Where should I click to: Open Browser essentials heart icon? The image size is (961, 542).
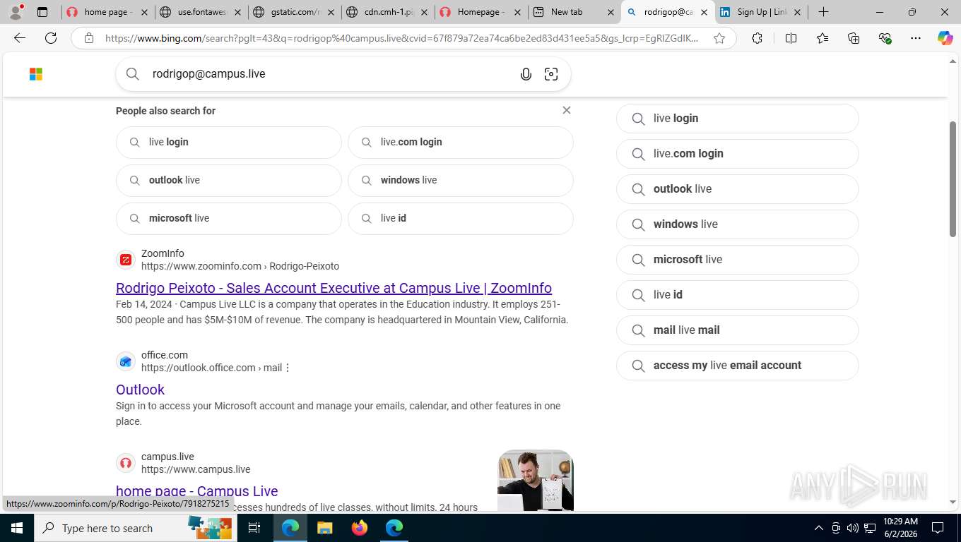[x=885, y=38]
